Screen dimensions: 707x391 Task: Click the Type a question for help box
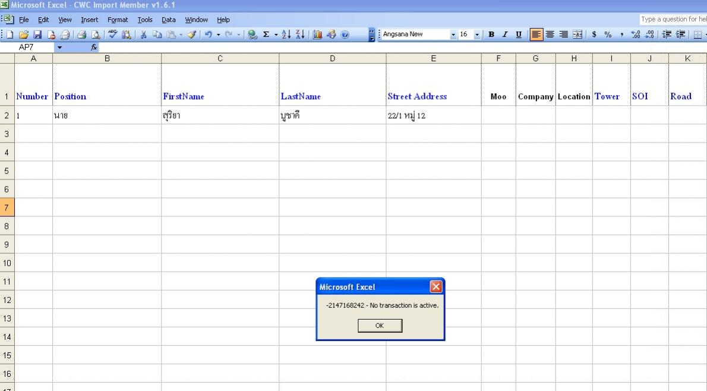tap(673, 20)
